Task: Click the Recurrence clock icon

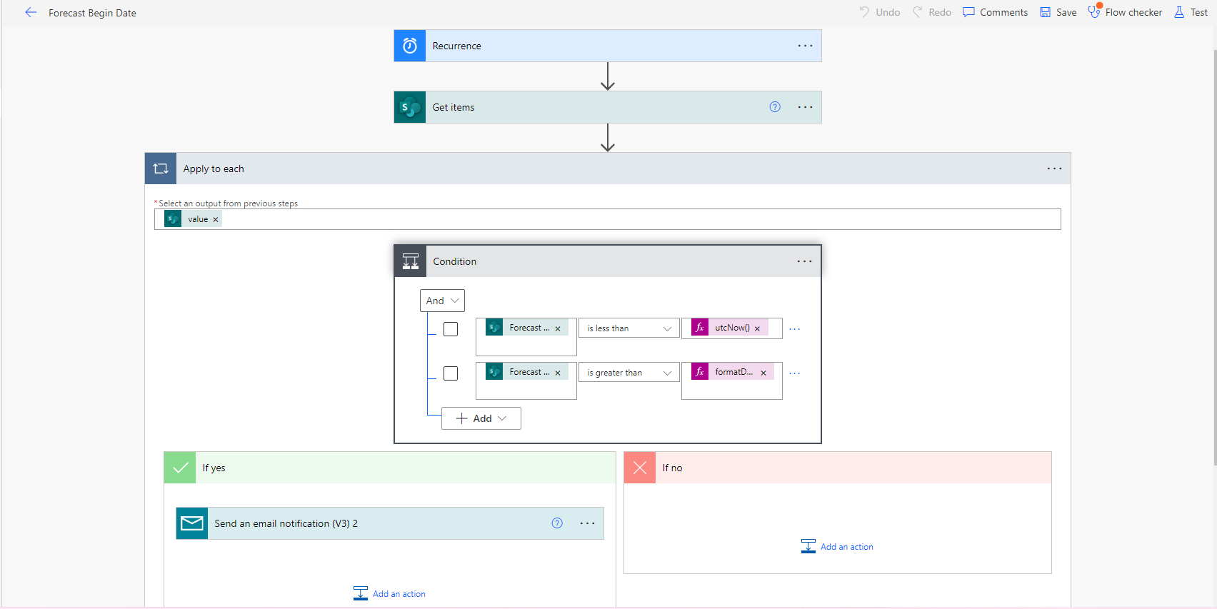Action: (x=410, y=46)
